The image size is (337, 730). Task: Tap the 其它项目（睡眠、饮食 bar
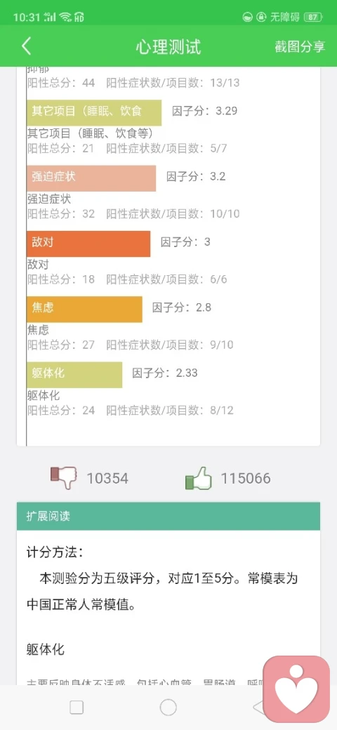coord(94,113)
